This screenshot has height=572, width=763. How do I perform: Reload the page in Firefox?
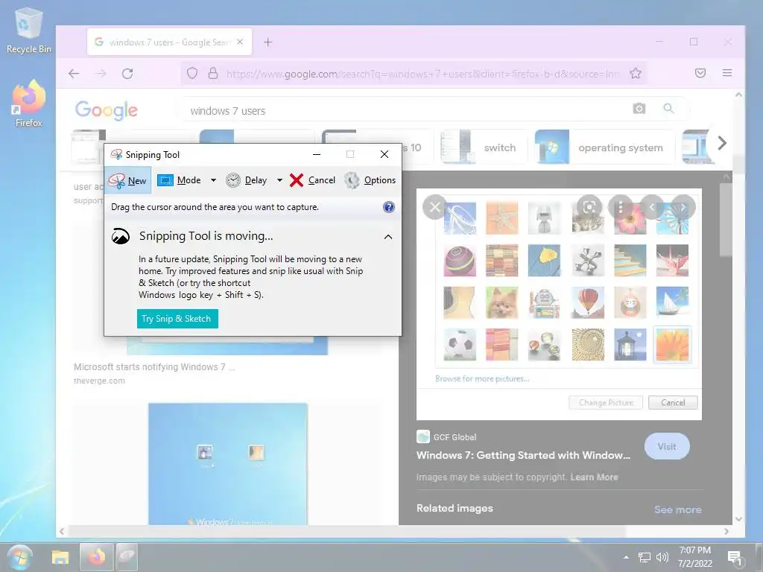[x=127, y=74]
